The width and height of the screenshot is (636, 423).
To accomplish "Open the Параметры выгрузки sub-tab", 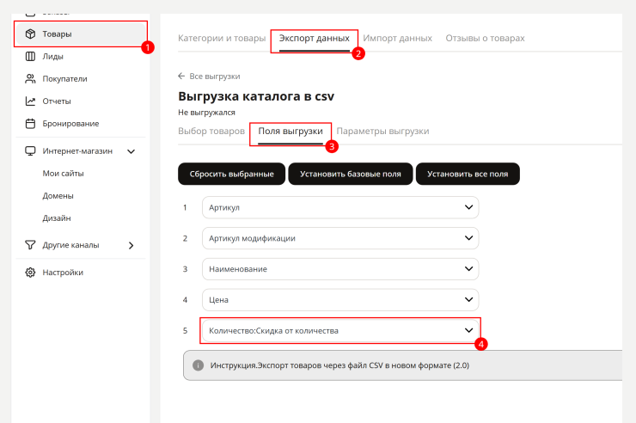I will pos(383,131).
